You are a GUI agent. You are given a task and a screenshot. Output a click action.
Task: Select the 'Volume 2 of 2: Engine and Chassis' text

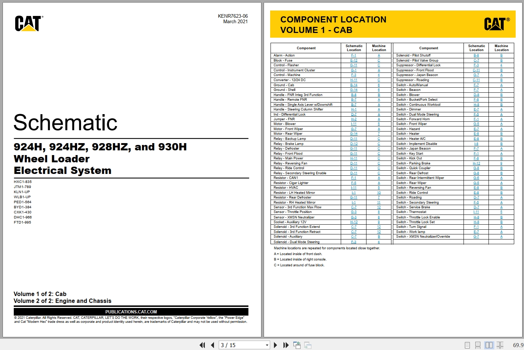tap(63, 301)
